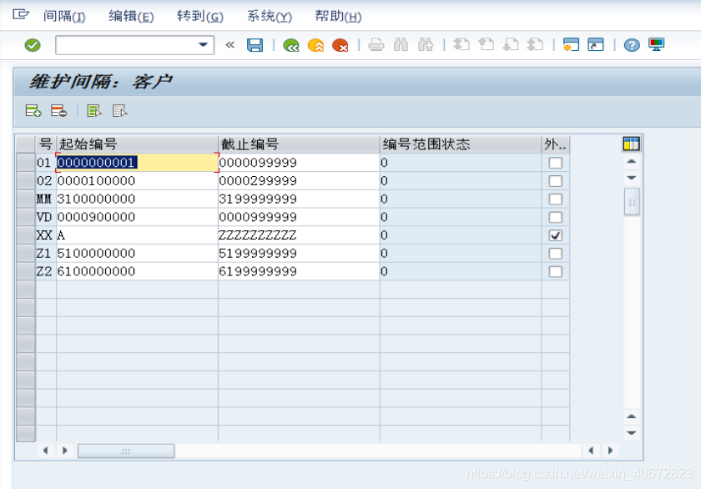The image size is (701, 489).
Task: Toggle external checkbox for row Z1
Action: [x=555, y=254]
